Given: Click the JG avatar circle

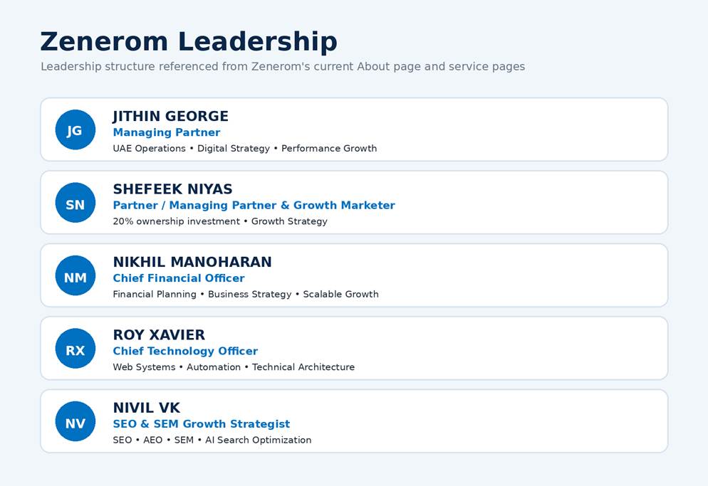Looking at the screenshot, I should (x=76, y=130).
